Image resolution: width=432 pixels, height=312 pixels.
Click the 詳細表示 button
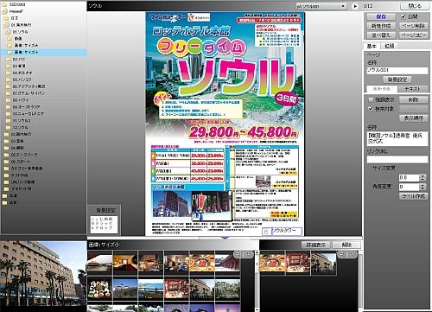pyautogui.click(x=316, y=245)
